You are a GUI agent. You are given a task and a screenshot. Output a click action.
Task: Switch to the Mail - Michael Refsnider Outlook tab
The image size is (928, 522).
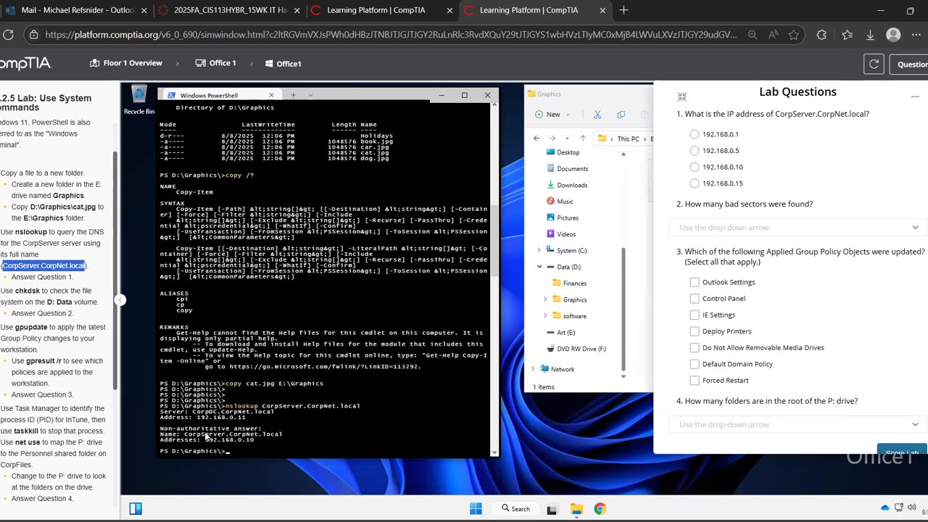point(76,10)
